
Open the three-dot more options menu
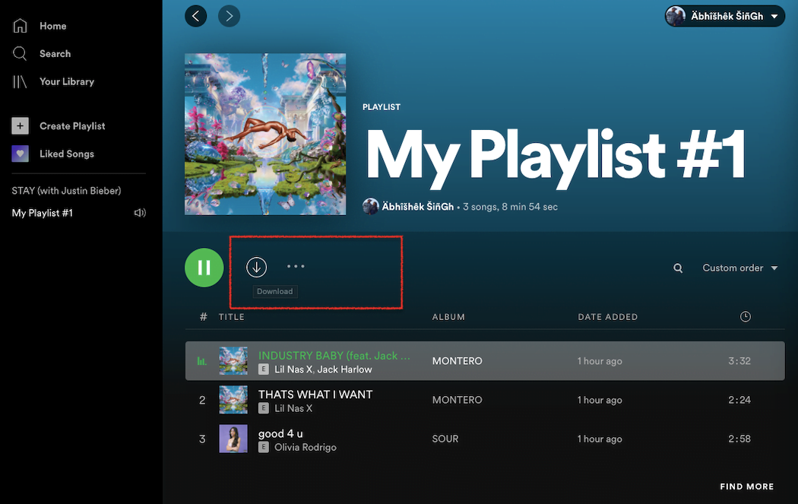pyautogui.click(x=296, y=266)
